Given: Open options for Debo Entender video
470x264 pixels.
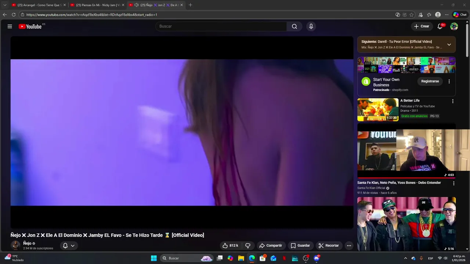Looking at the screenshot, I should pos(453,183).
